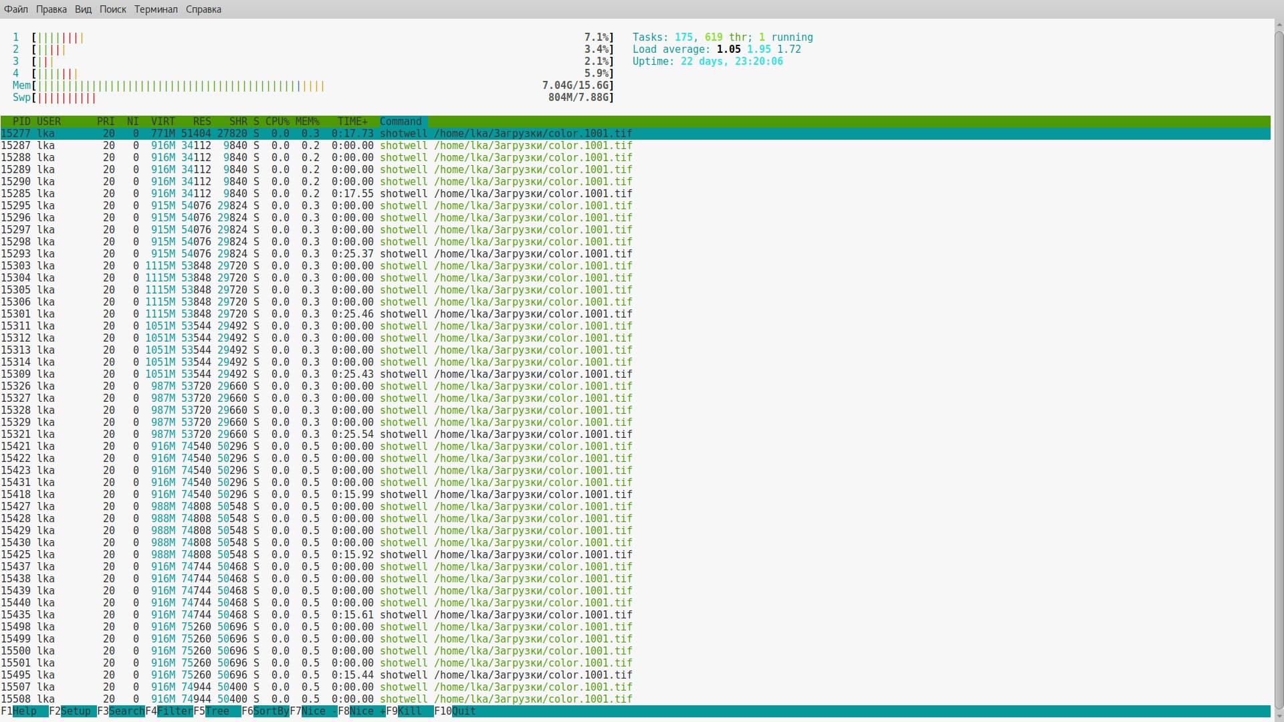Image resolution: width=1284 pixels, height=722 pixels.
Task: Click the CPU 3 usage meter
Action: 313,62
